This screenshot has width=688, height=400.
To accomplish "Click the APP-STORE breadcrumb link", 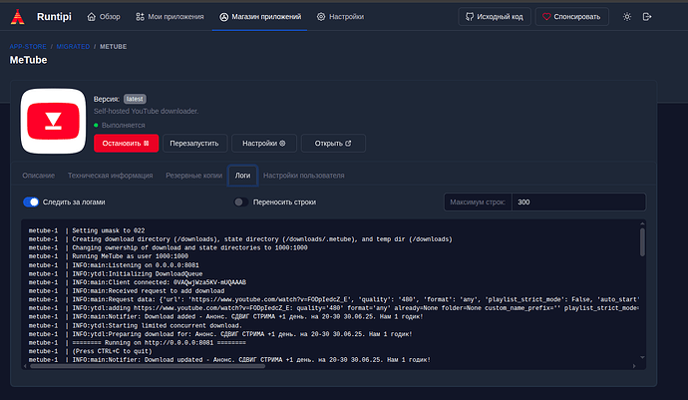I will click(28, 46).
